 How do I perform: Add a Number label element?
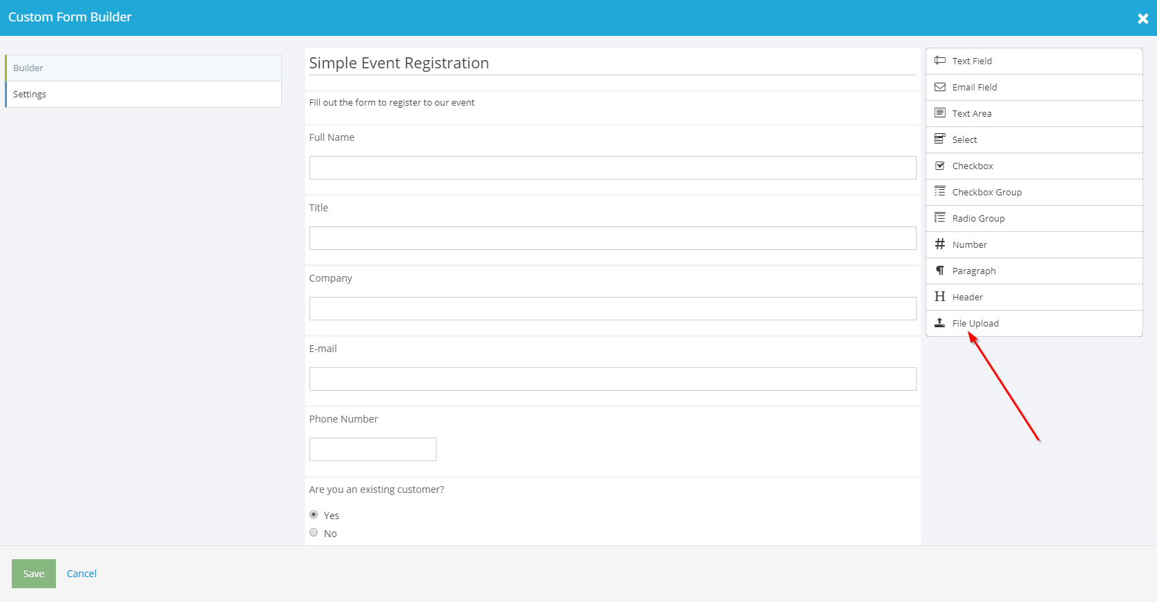(969, 244)
